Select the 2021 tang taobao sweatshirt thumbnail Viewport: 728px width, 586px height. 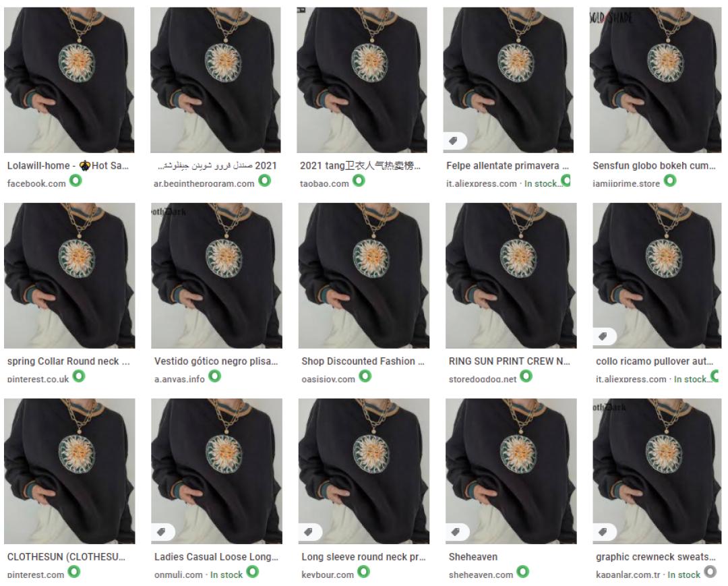pos(362,80)
